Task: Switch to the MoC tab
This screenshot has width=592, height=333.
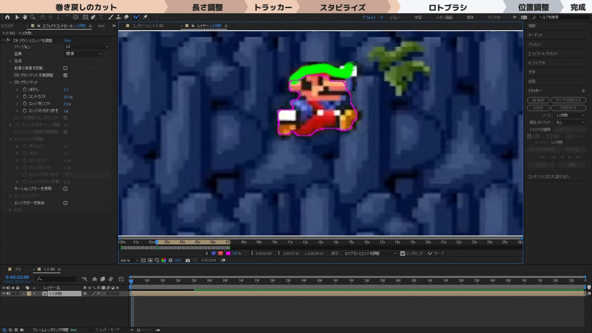Action: click(x=101, y=26)
